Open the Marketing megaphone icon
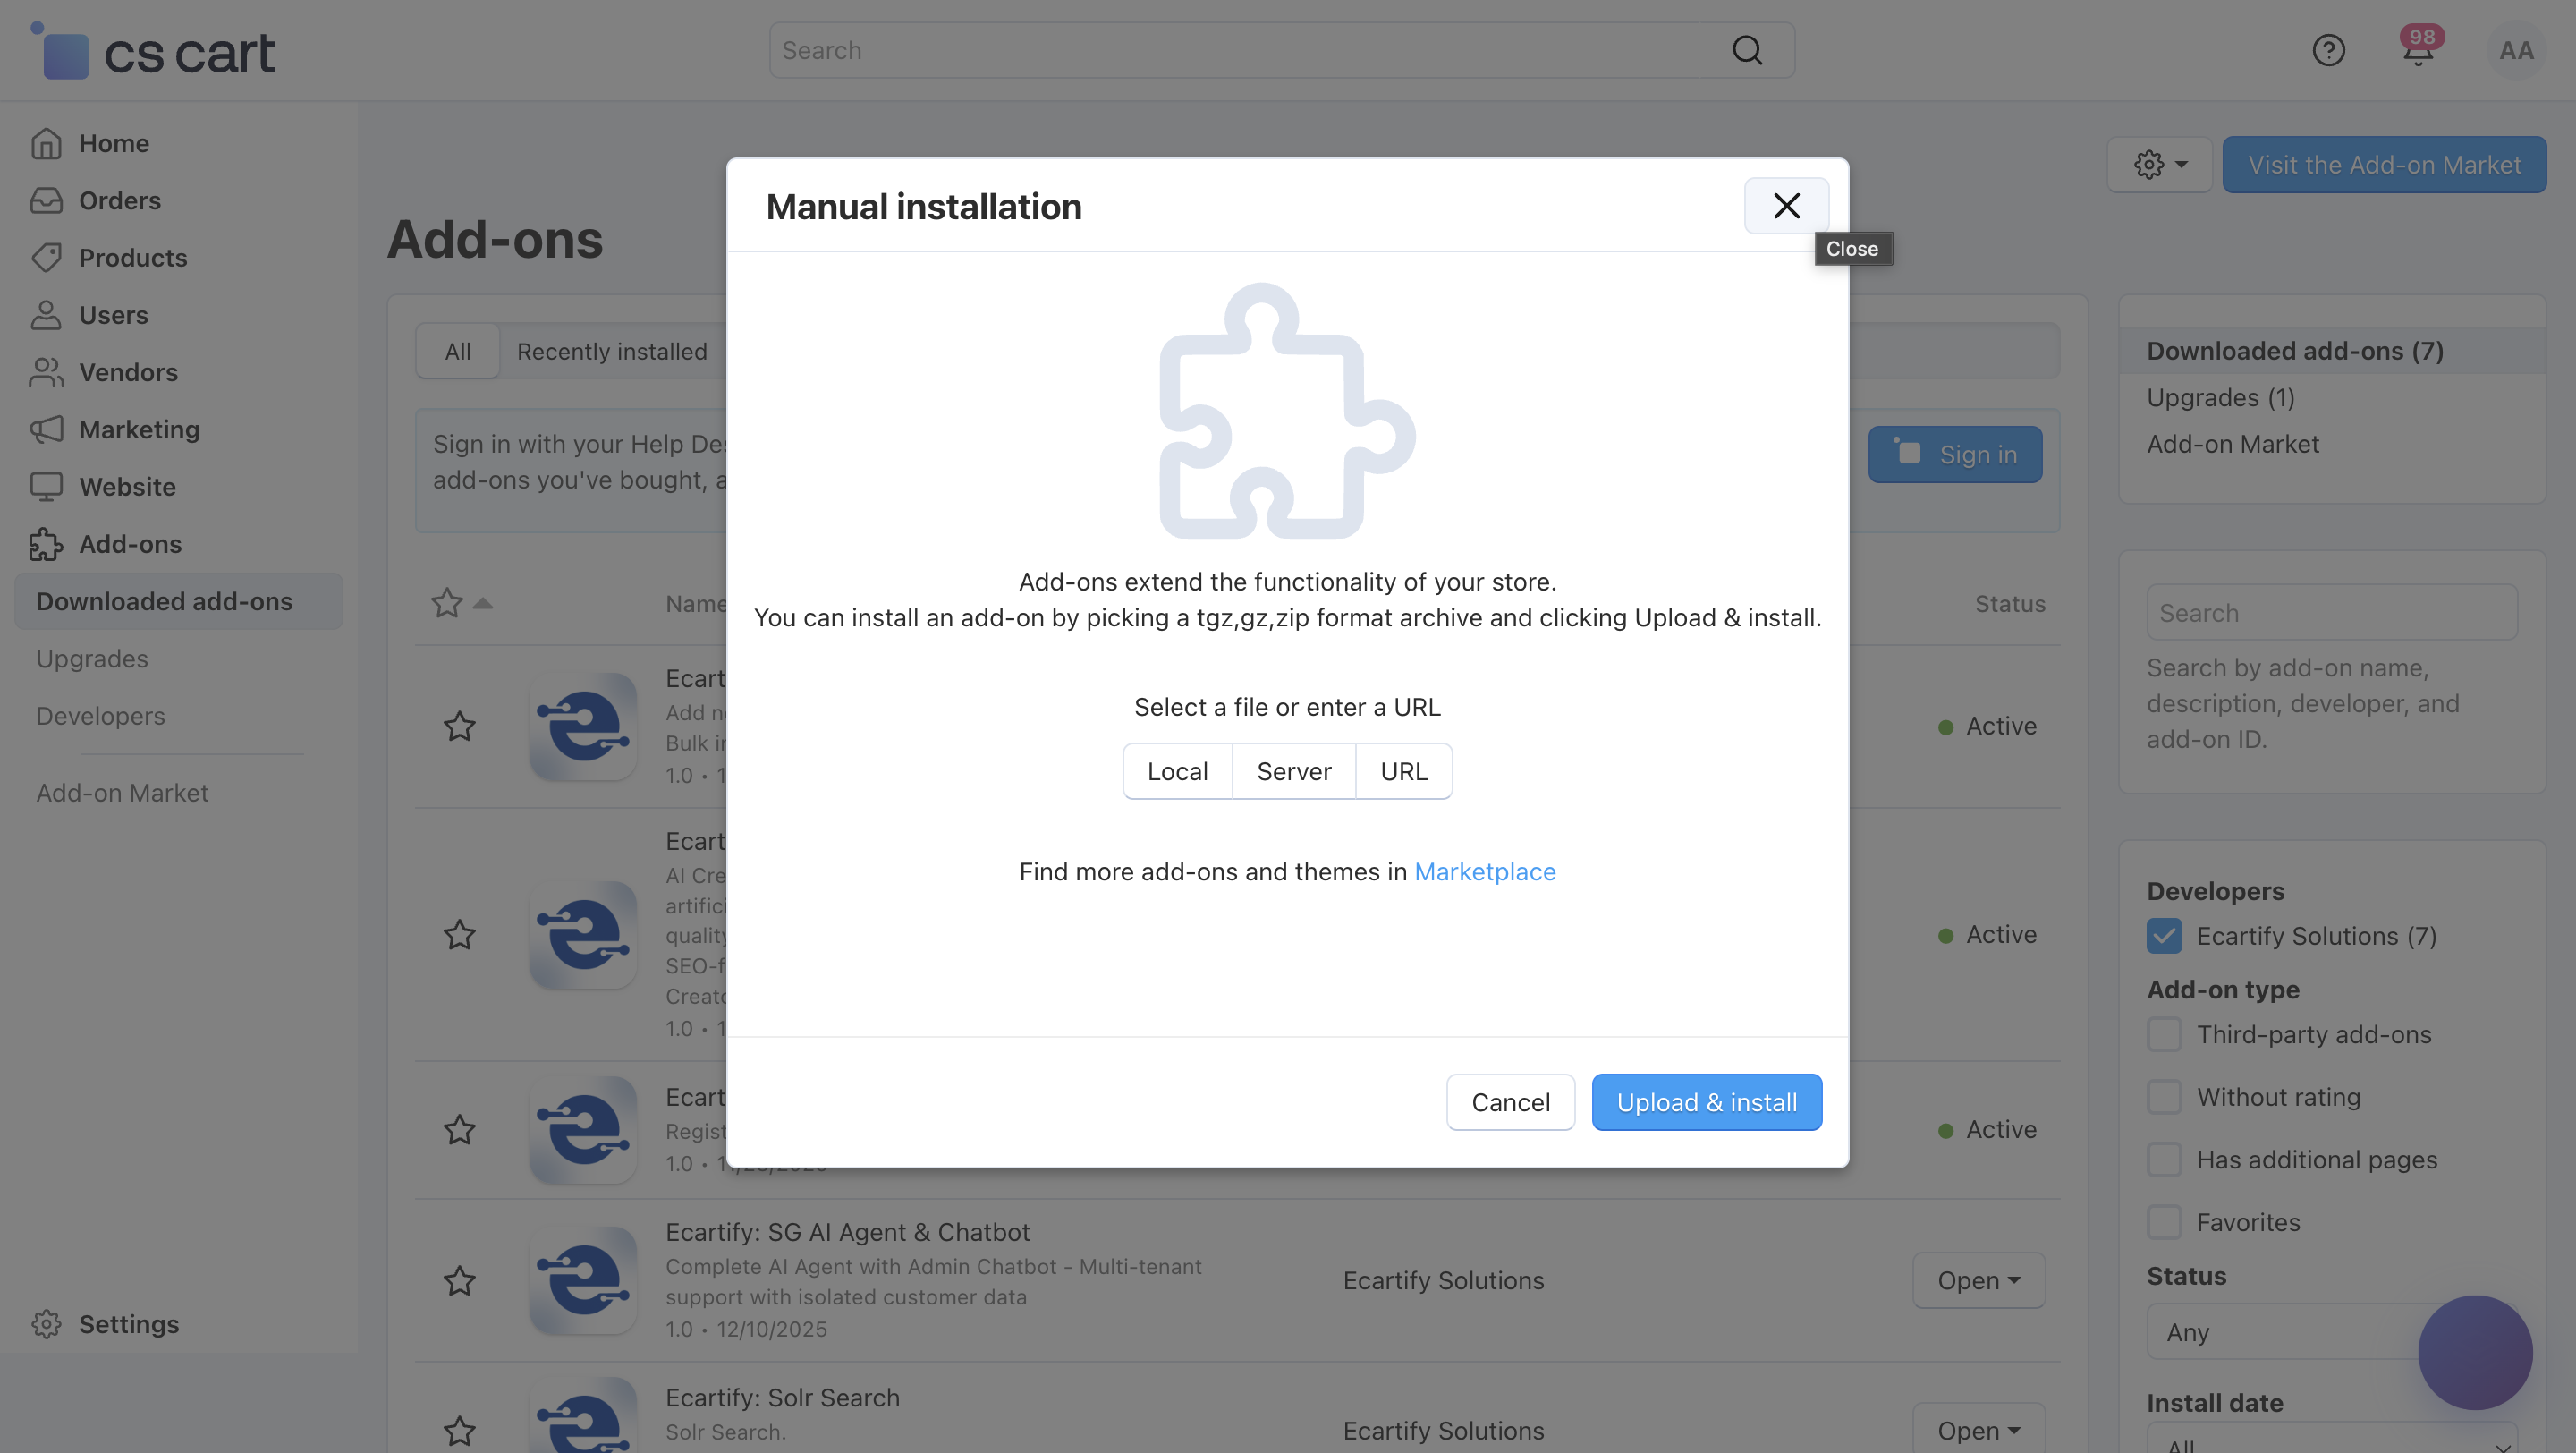This screenshot has height=1453, width=2576. [x=46, y=430]
